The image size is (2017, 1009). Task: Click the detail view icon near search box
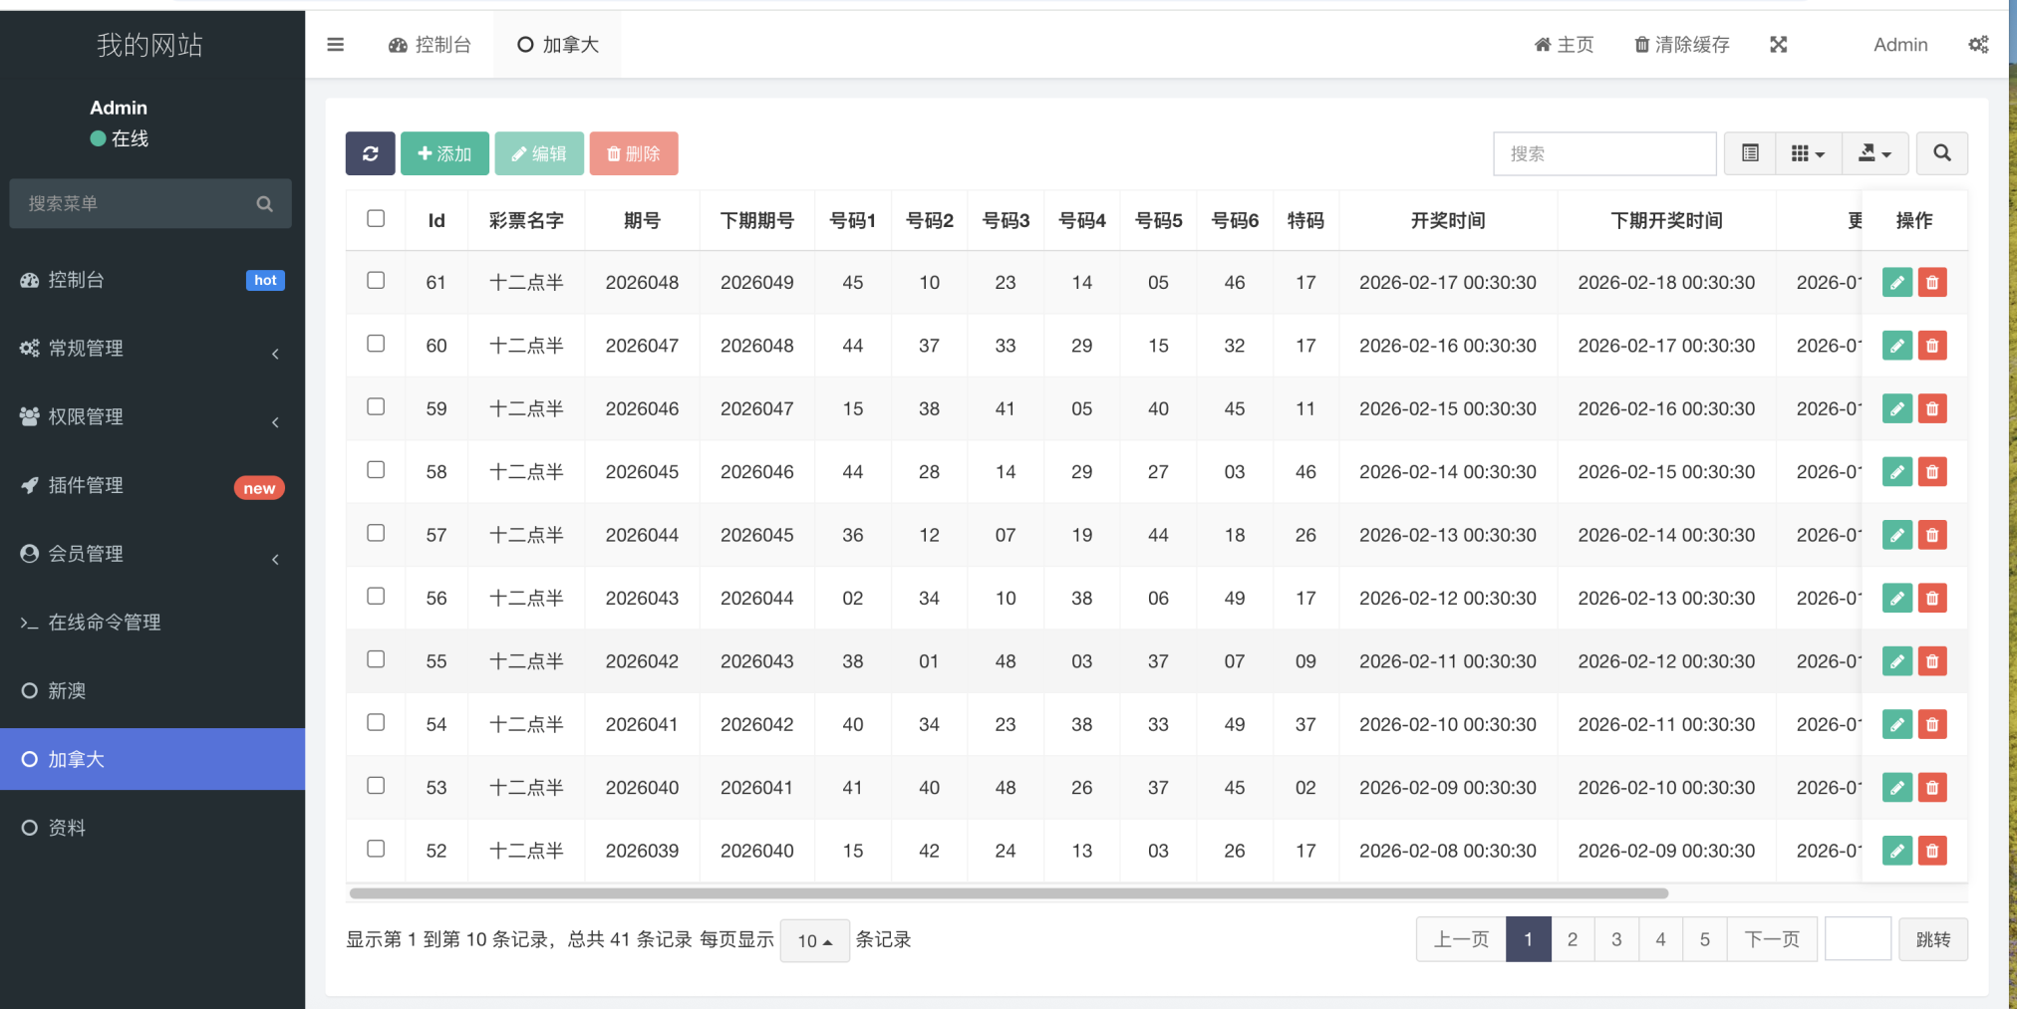click(x=1750, y=153)
